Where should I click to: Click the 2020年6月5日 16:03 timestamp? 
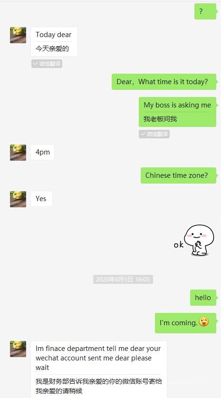click(123, 280)
